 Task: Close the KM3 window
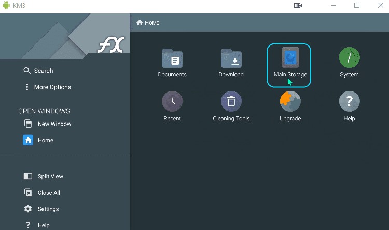(381, 5)
